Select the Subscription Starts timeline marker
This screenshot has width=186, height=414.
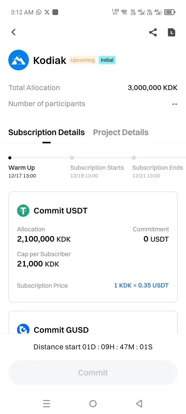click(x=72, y=158)
